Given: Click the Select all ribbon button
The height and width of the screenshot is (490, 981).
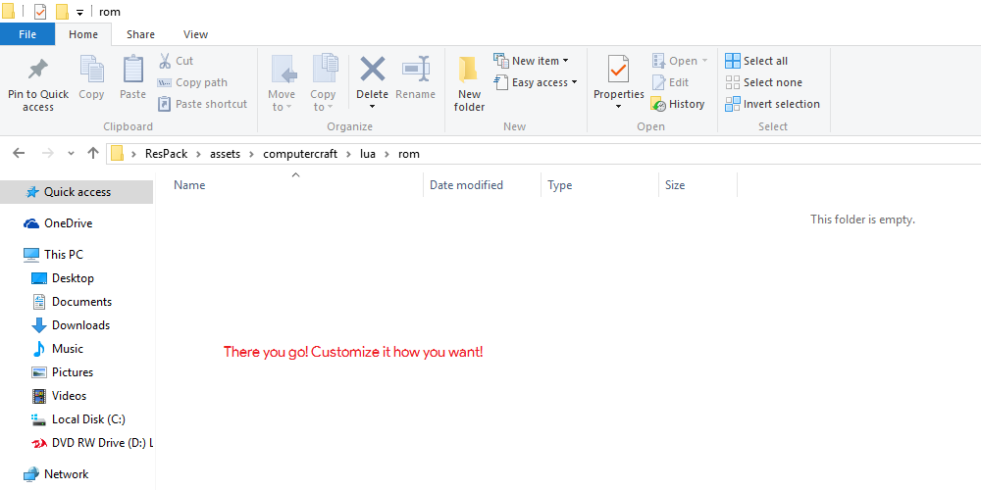Looking at the screenshot, I should (756, 61).
